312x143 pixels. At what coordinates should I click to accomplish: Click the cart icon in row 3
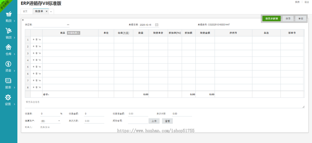click(x=40, y=53)
